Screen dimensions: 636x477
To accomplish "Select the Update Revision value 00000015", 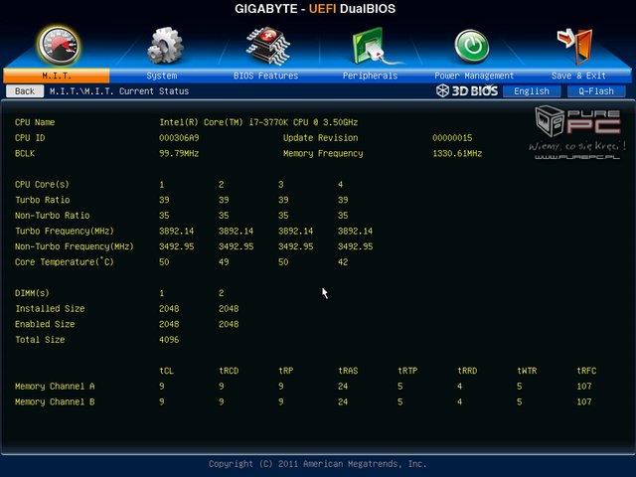I will (x=452, y=138).
